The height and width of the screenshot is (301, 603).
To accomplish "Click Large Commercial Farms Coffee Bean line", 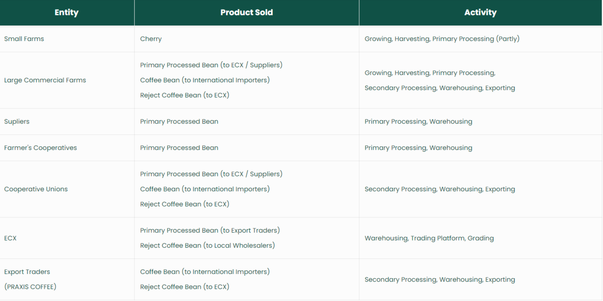I will click(204, 80).
